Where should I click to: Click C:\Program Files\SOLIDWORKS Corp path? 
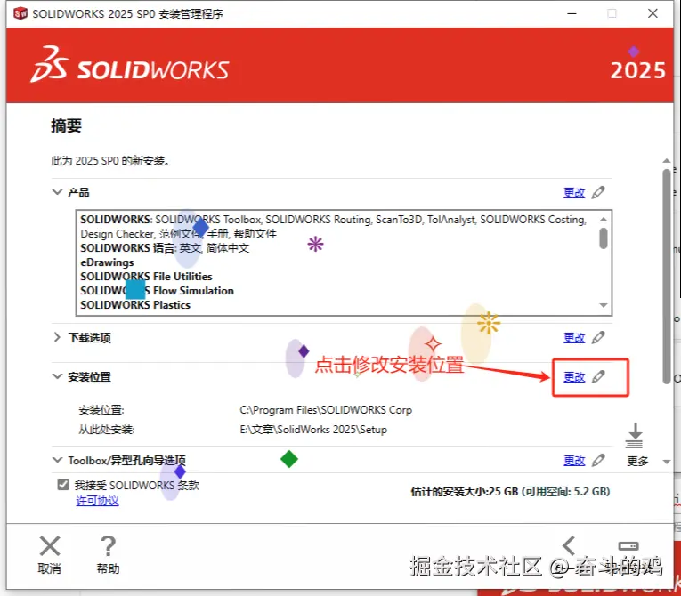(x=326, y=410)
